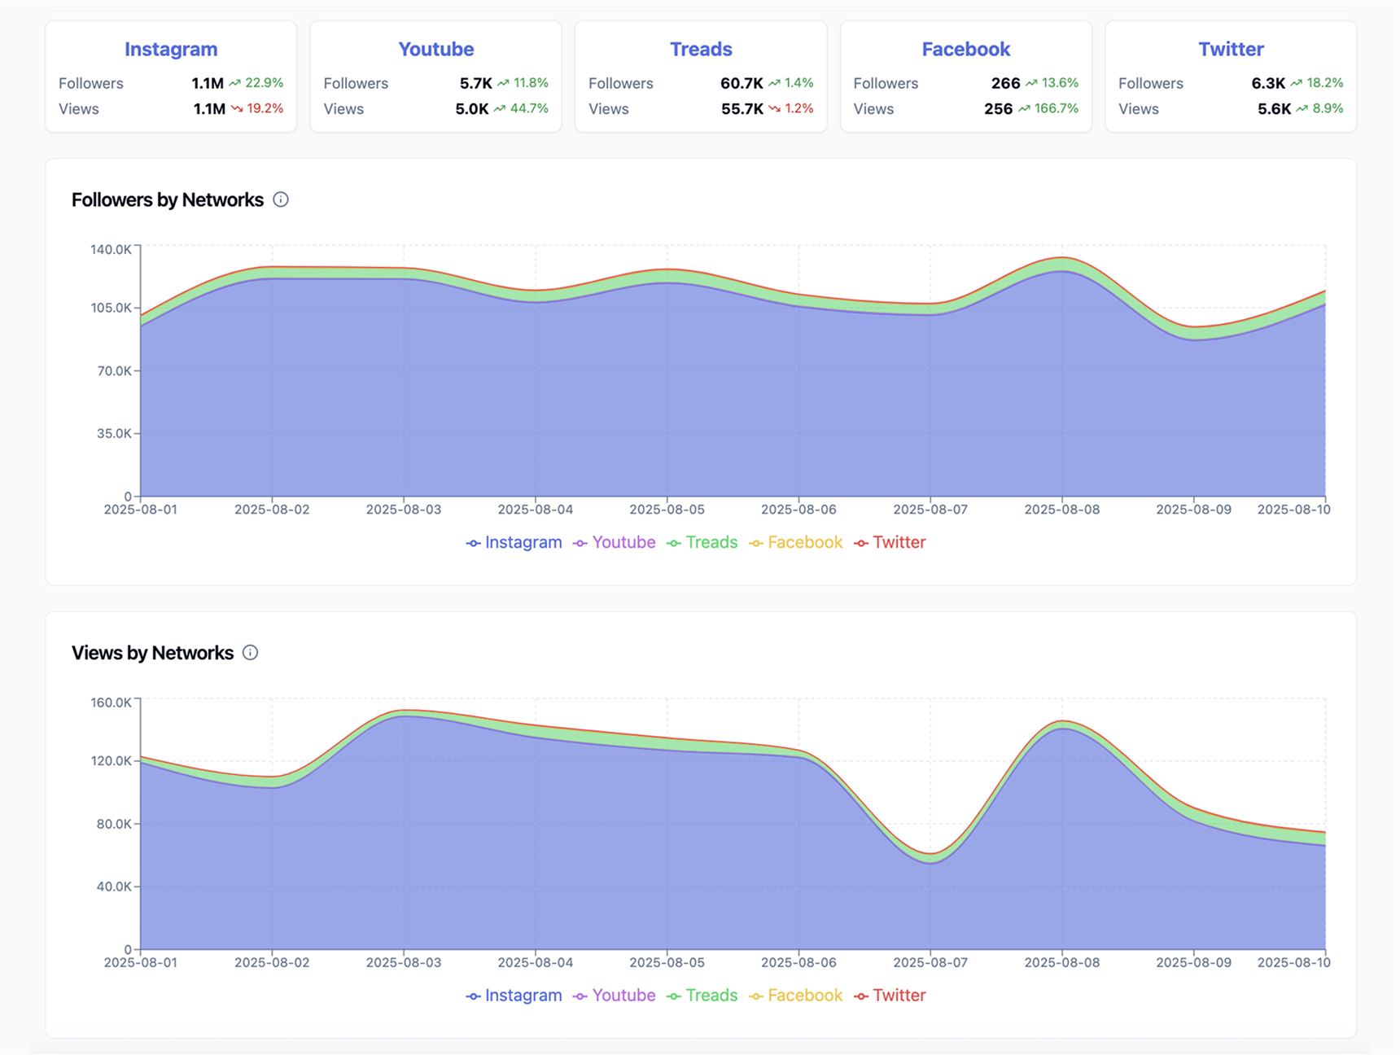This screenshot has width=1400, height=1055.
Task: Click the Instagram followers 22.9% uptrend arrow
Action: point(235,83)
